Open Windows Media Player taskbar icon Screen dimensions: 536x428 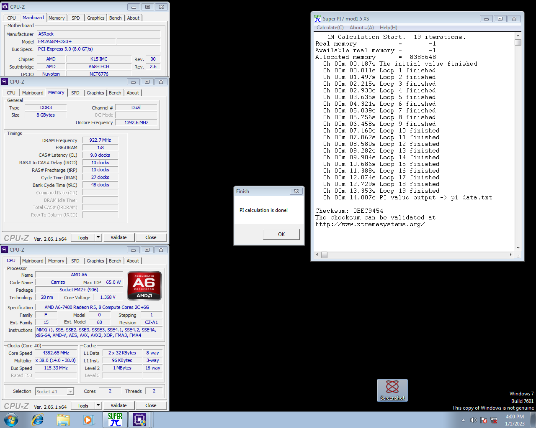(x=88, y=420)
